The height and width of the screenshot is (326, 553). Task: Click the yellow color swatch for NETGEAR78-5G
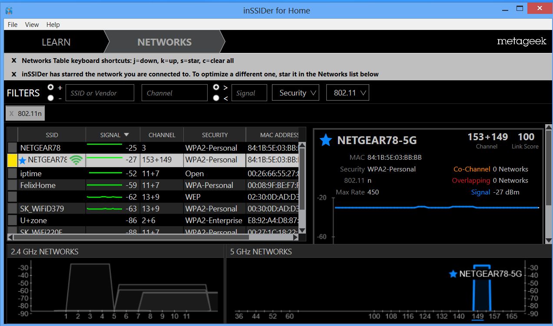(x=13, y=160)
